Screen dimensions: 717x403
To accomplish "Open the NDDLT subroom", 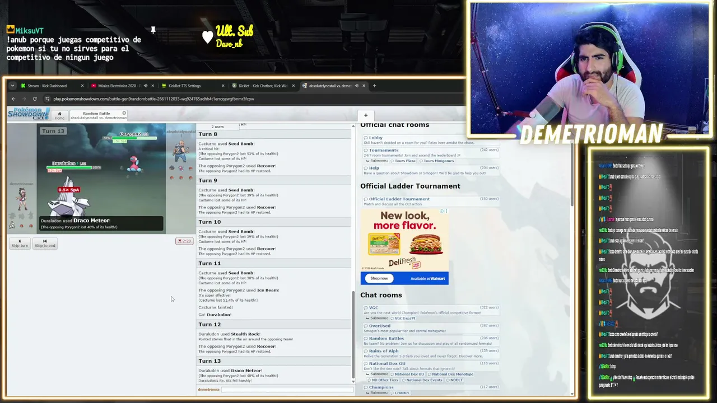I will tap(455, 380).
